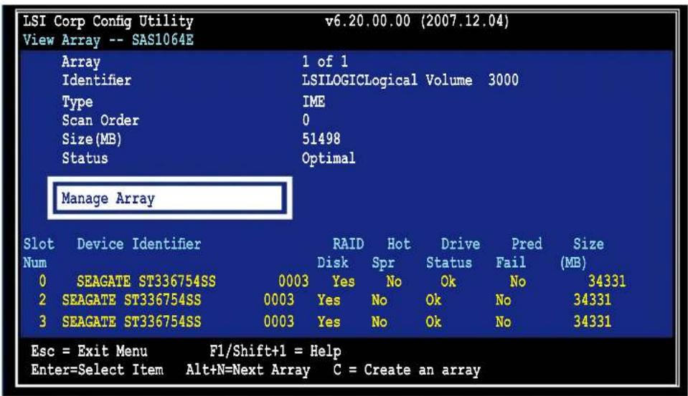Click slot number 3 in the table

[x=42, y=322]
